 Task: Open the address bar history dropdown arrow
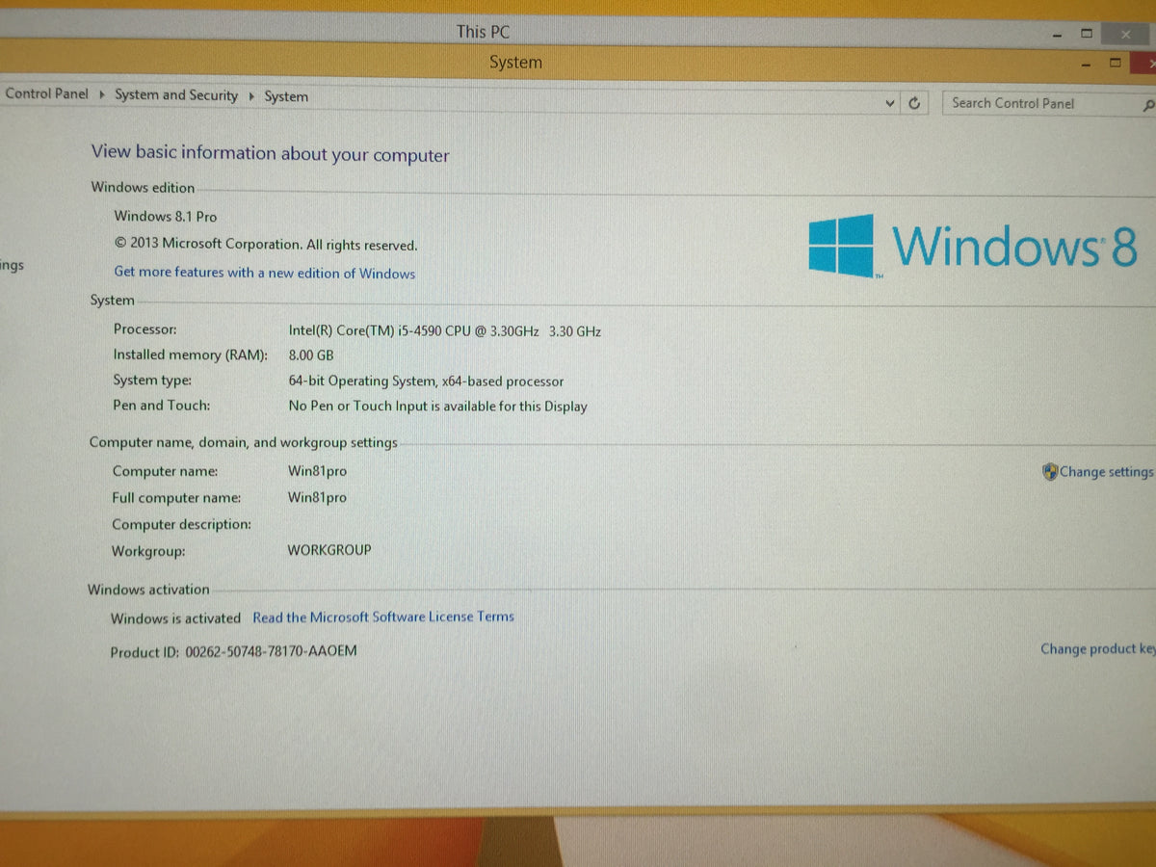click(x=890, y=103)
